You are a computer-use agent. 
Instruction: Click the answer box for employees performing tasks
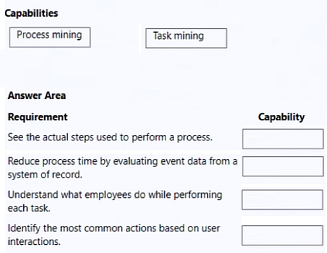coord(283,199)
